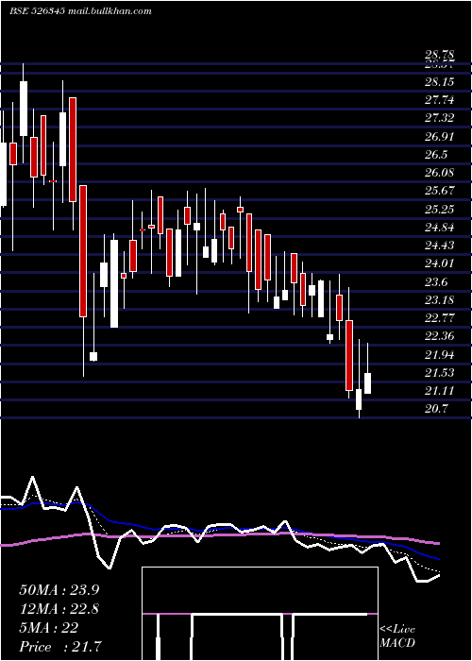472x661 pixels.
Task: Select the 20.7 price label
Action: pyautogui.click(x=436, y=409)
